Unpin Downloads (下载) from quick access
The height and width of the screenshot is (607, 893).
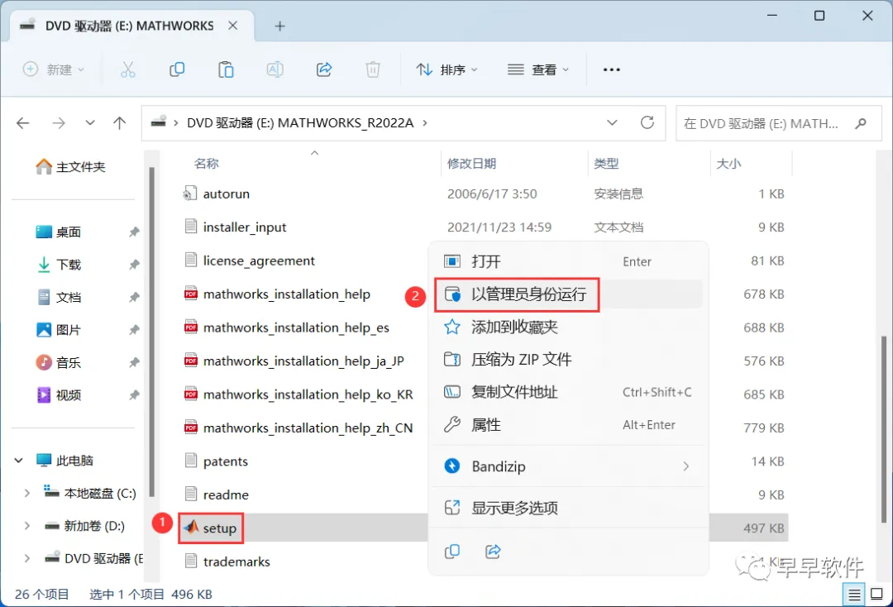pyautogui.click(x=134, y=264)
